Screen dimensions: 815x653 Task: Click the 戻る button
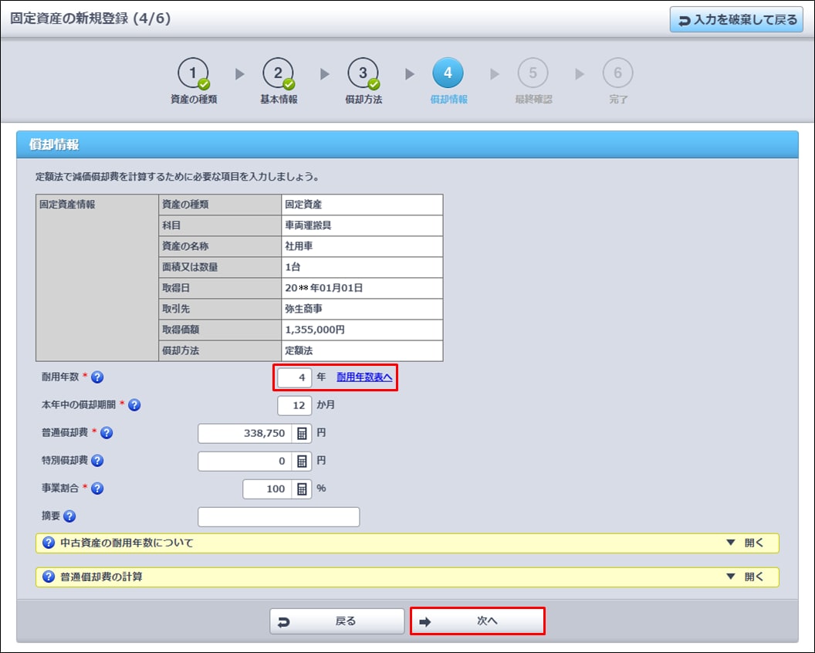tap(336, 621)
